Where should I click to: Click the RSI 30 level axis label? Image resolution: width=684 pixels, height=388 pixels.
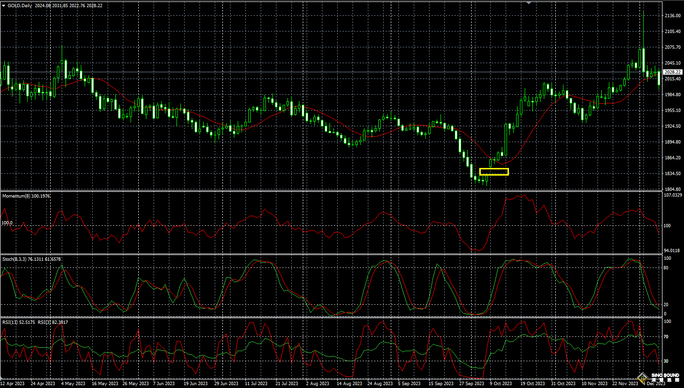point(666,361)
